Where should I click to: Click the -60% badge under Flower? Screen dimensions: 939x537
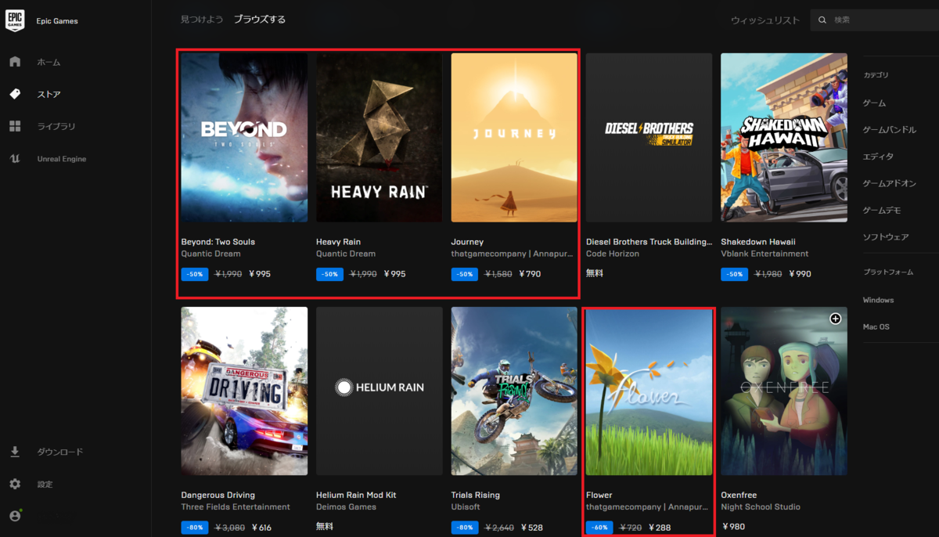599,528
